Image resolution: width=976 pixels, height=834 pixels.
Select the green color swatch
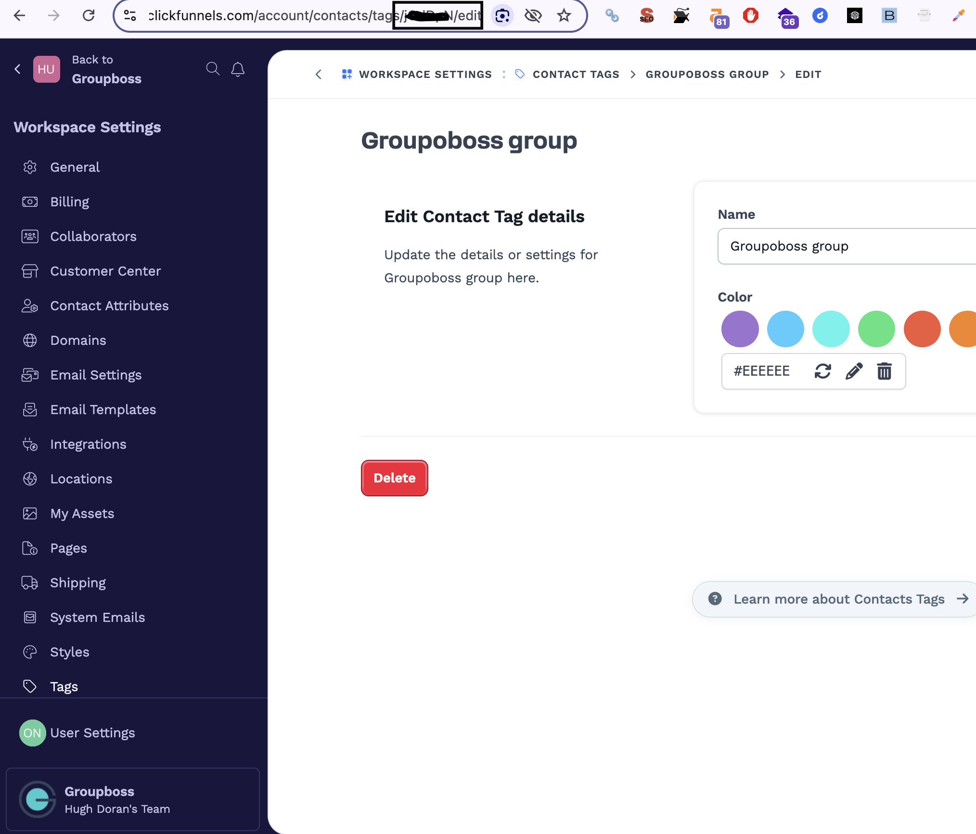click(876, 329)
